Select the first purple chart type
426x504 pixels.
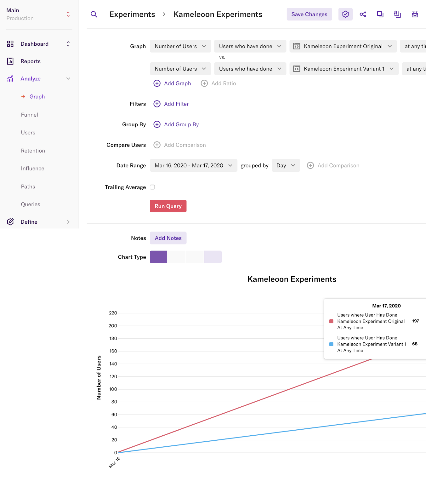click(158, 257)
